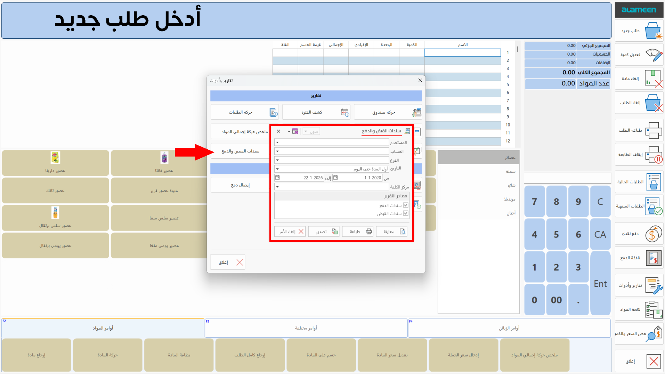Expand the المستخدم dropdown

click(x=277, y=142)
